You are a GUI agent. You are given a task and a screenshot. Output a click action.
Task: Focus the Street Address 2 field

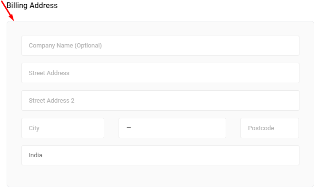tap(160, 101)
